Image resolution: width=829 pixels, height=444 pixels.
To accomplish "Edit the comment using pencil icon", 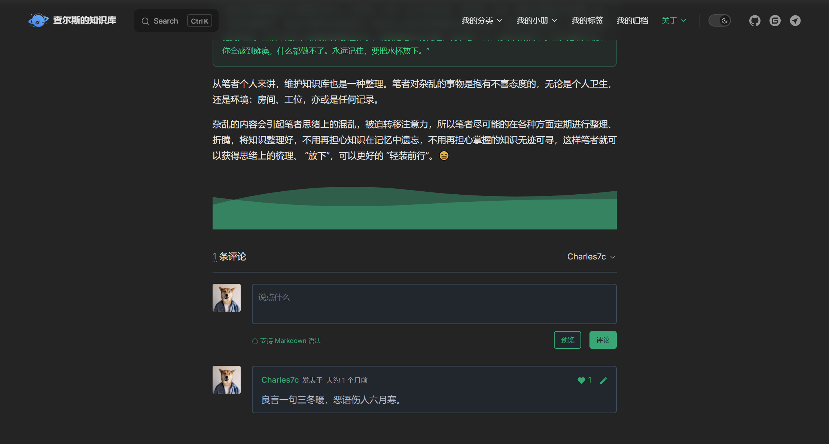I will (603, 380).
